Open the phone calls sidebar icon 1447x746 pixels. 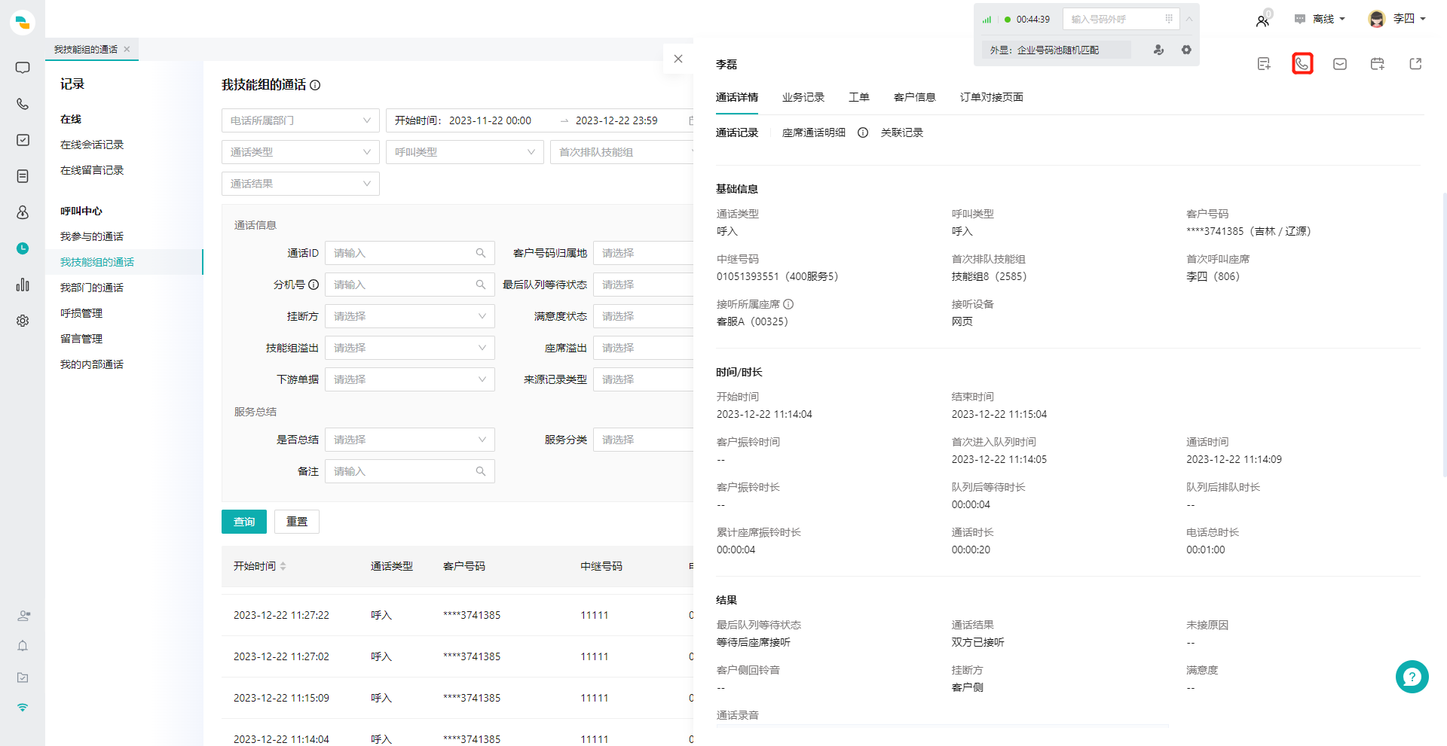click(23, 104)
